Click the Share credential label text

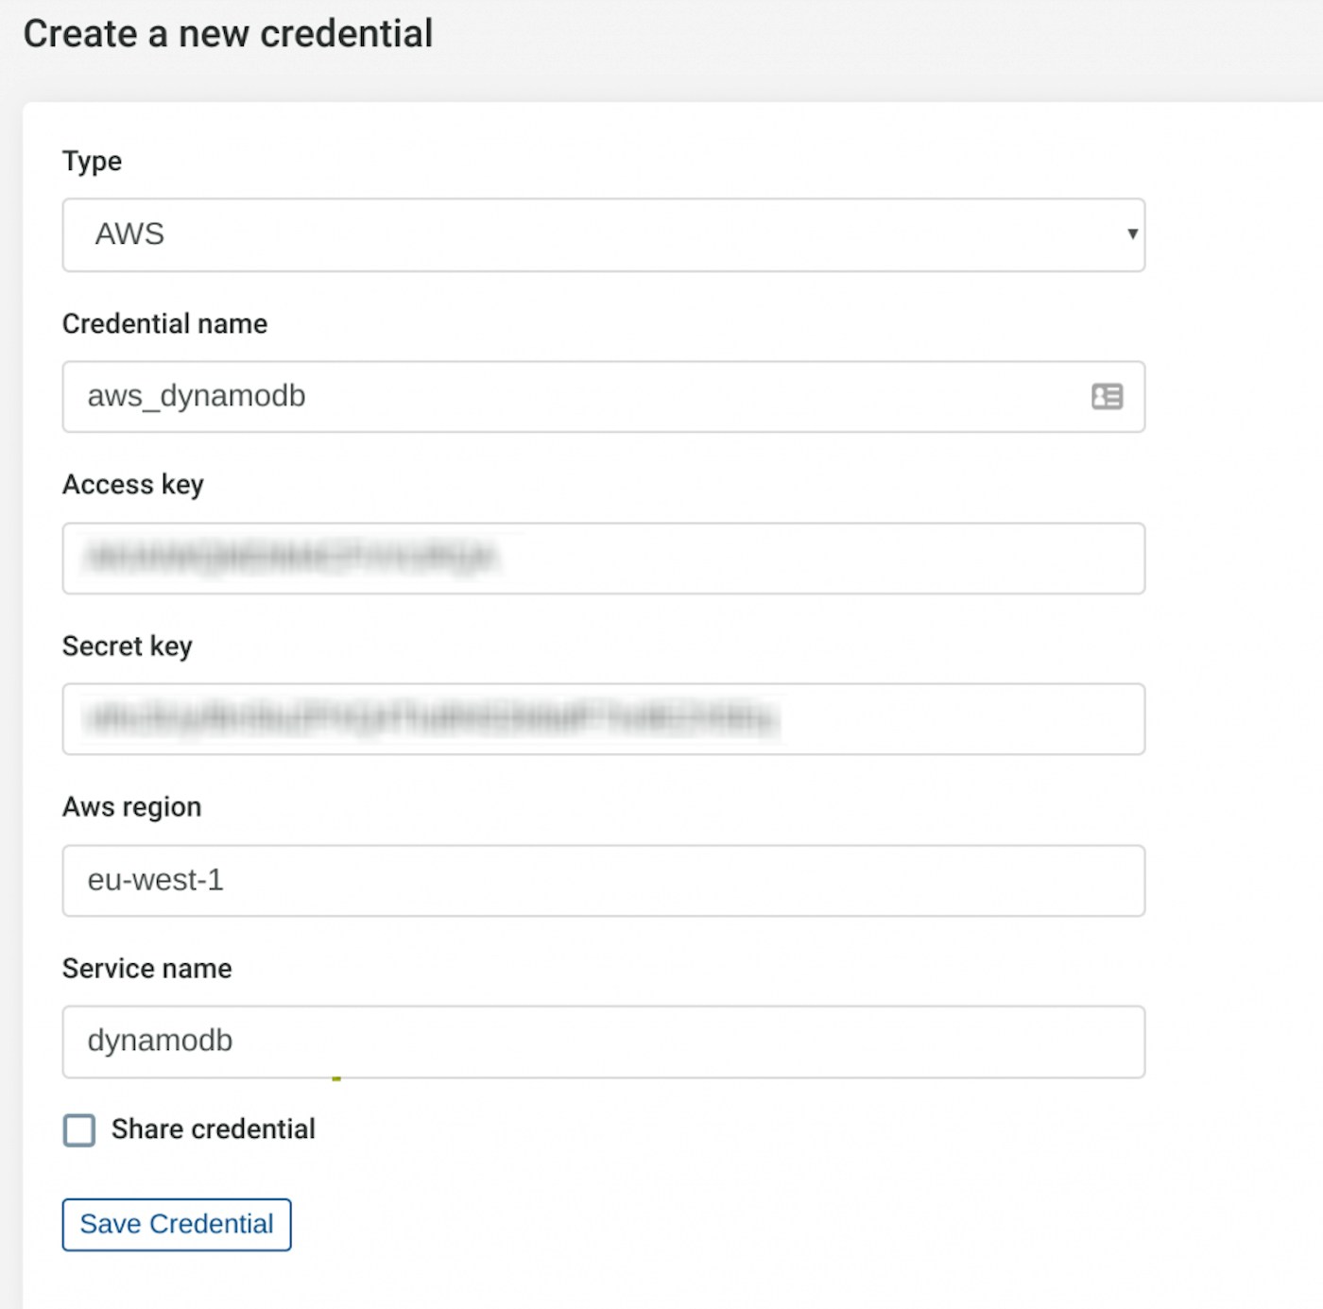point(213,1129)
